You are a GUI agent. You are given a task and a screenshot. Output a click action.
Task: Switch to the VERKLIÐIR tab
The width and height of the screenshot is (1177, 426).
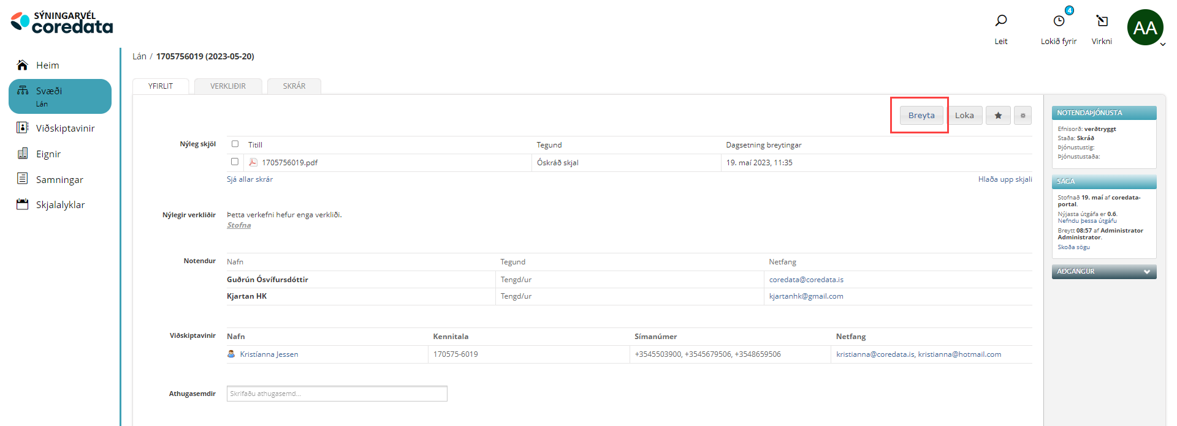(x=228, y=86)
